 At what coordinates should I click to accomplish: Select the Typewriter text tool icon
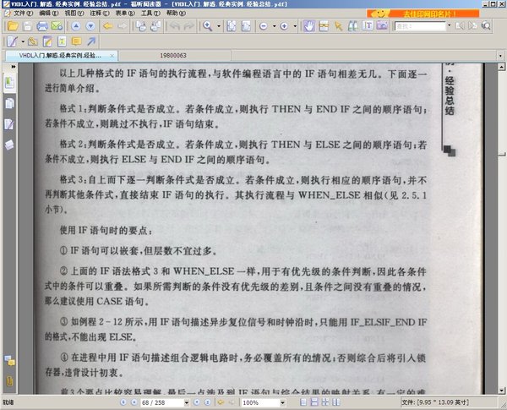coord(62,41)
